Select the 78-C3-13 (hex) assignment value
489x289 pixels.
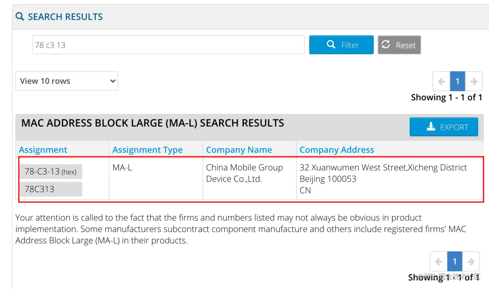pyautogui.click(x=50, y=171)
